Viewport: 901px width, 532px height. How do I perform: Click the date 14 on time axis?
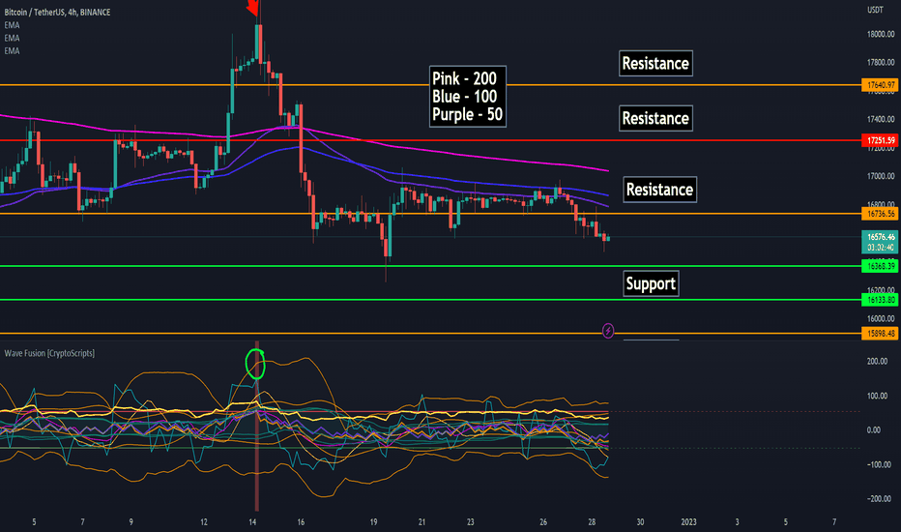coord(252,522)
